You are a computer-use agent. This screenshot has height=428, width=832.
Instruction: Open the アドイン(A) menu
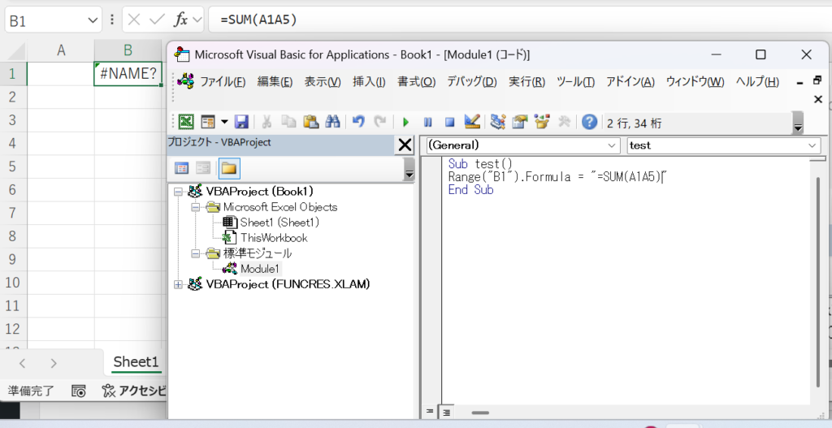click(630, 82)
